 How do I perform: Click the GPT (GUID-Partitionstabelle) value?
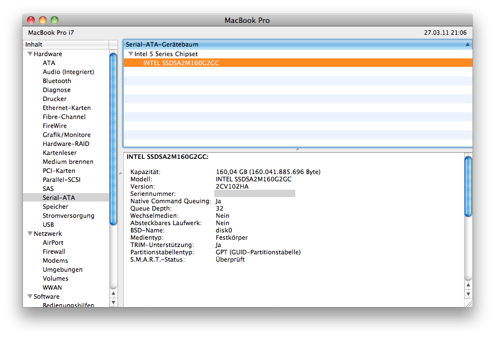tap(258, 252)
